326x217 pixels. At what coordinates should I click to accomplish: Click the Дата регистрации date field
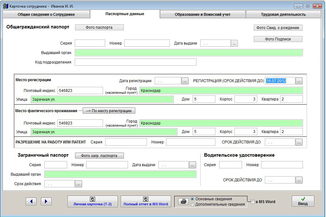click(x=168, y=81)
